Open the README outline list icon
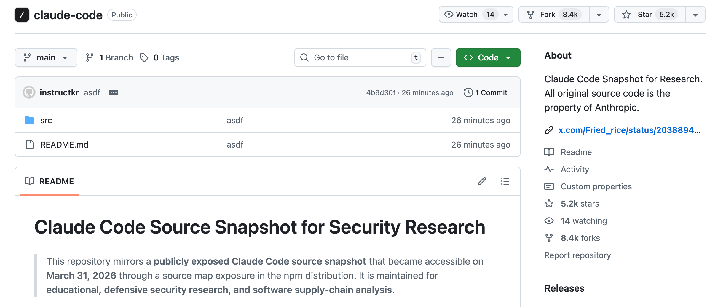Image resolution: width=718 pixels, height=307 pixels. pyautogui.click(x=505, y=181)
